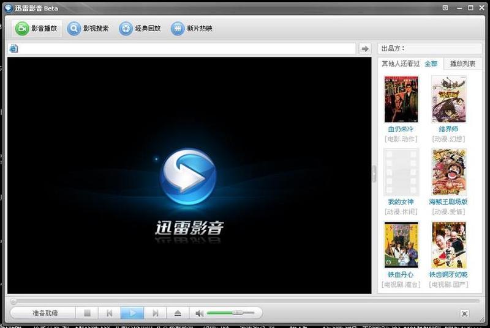
Task: Click the [电影.动作] category label
Action: tap(401, 139)
